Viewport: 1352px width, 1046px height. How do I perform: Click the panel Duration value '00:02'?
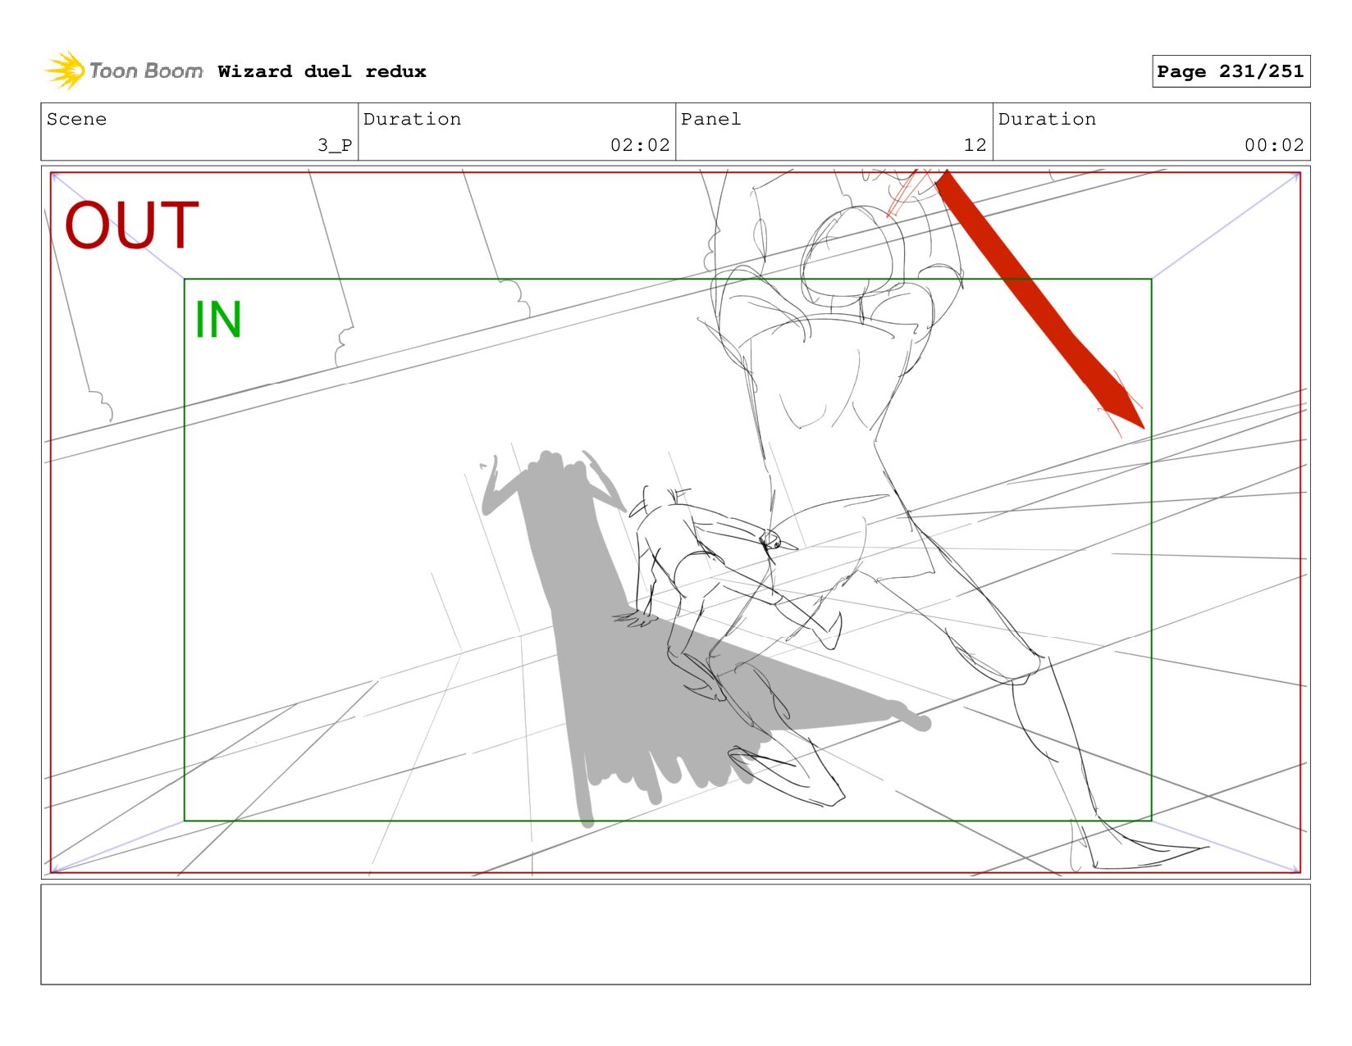1274,145
